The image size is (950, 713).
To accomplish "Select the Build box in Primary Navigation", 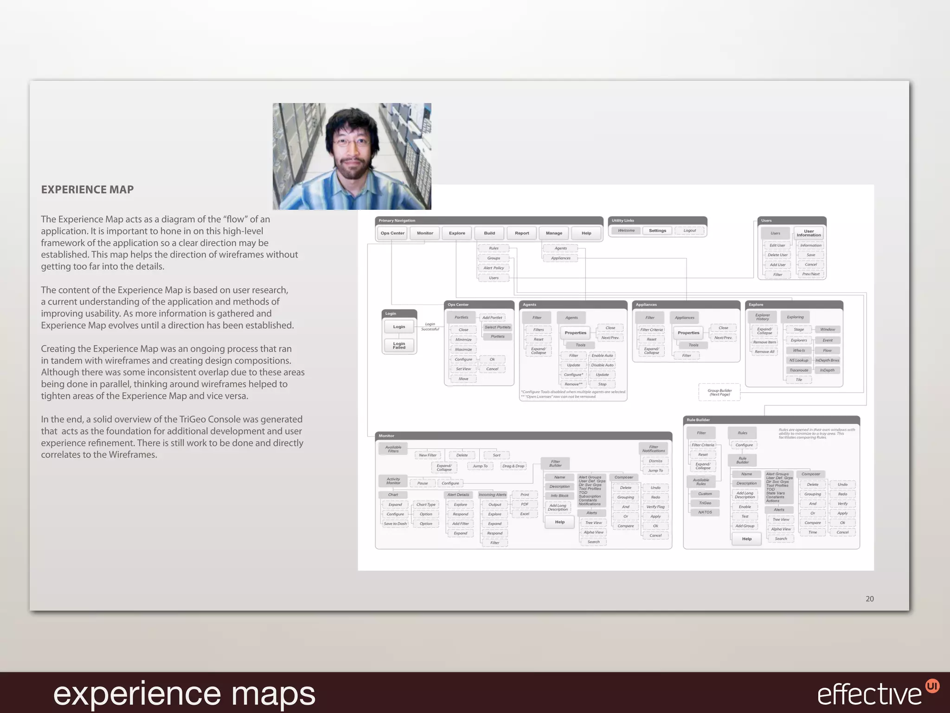I will coord(489,233).
